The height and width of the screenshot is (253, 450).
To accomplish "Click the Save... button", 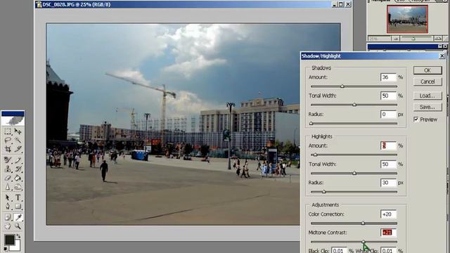I will (427, 107).
